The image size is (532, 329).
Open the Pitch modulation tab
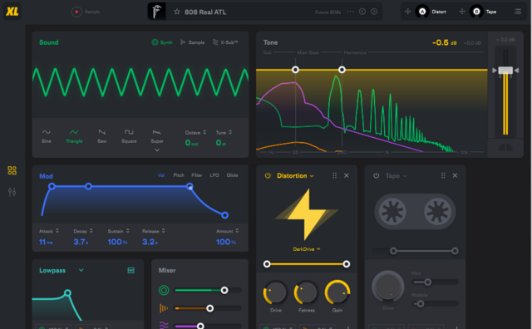(x=179, y=175)
